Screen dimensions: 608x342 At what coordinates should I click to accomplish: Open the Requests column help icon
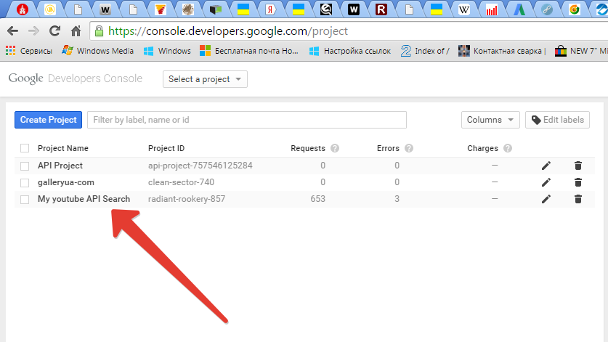(335, 148)
